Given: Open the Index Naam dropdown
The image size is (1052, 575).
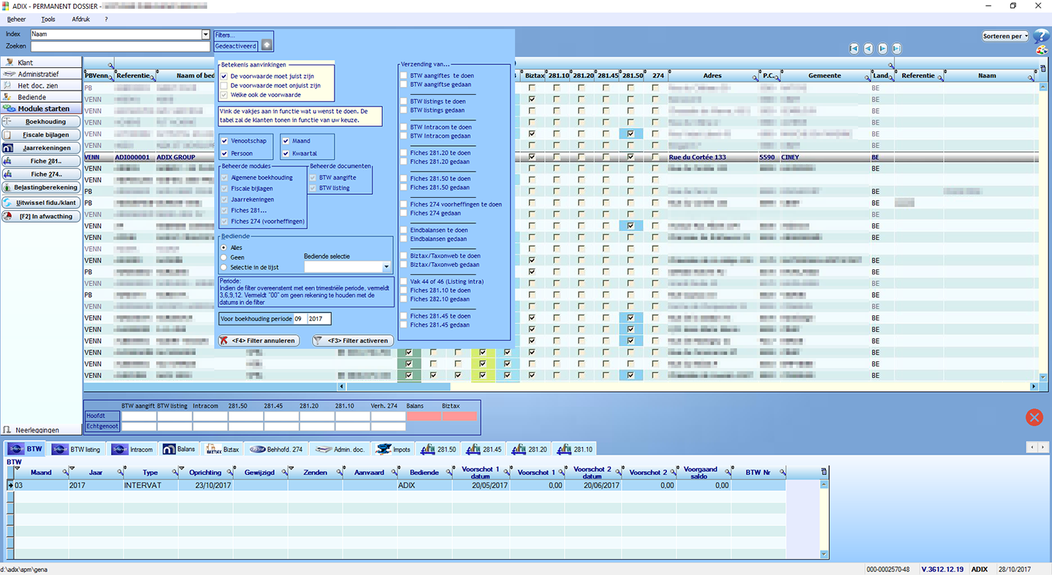Looking at the screenshot, I should click(205, 34).
